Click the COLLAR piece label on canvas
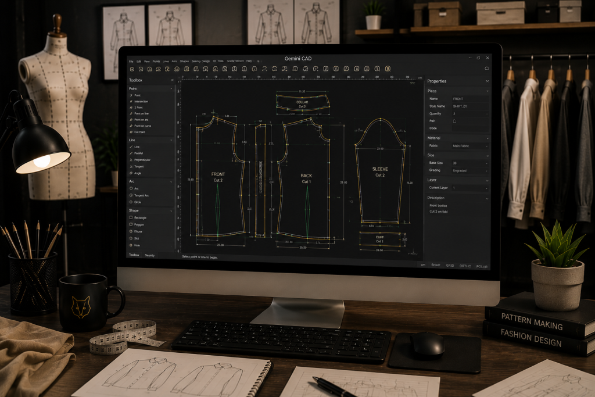 click(x=302, y=102)
